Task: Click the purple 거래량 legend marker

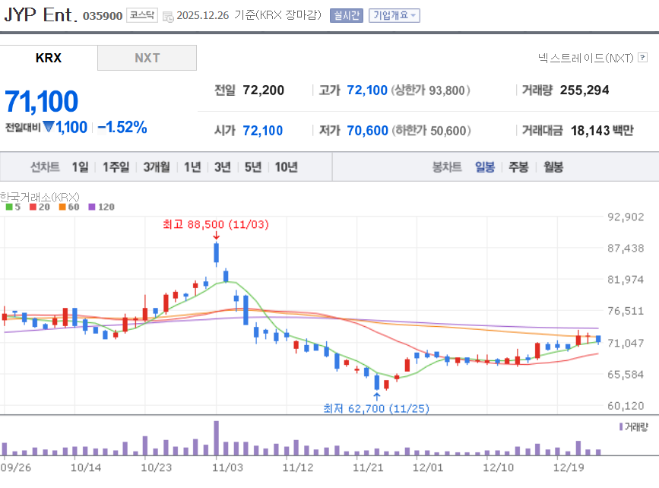Action: point(621,426)
